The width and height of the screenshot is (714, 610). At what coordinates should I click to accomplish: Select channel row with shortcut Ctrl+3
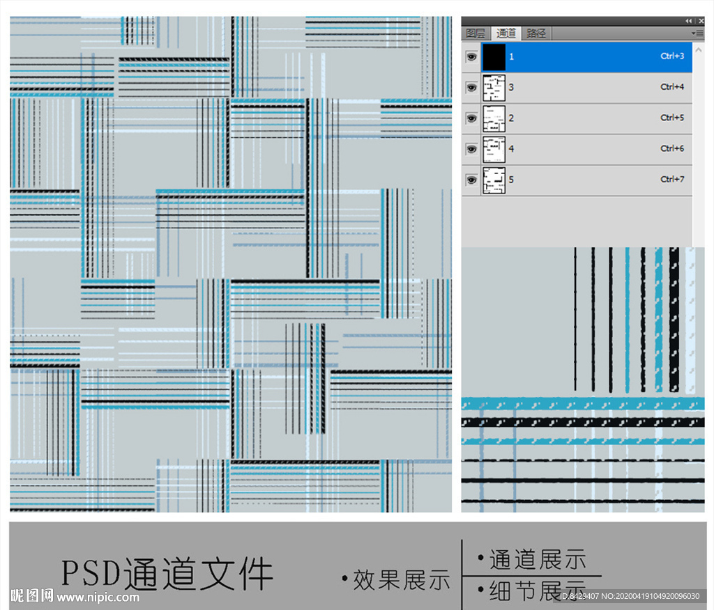pyautogui.click(x=577, y=57)
